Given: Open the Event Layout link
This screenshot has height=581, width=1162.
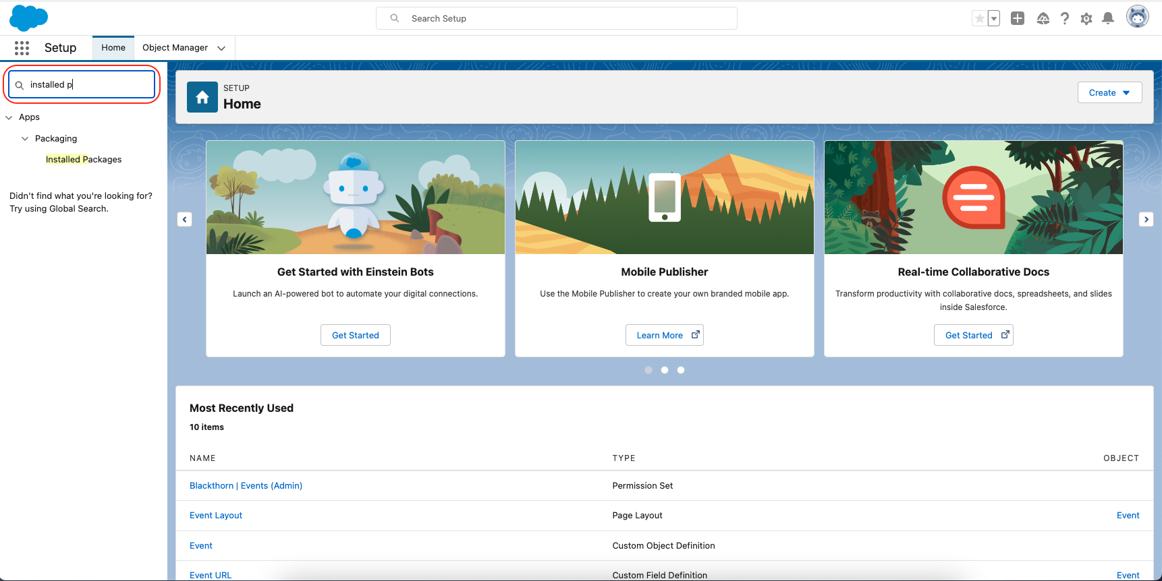Looking at the screenshot, I should click(216, 516).
